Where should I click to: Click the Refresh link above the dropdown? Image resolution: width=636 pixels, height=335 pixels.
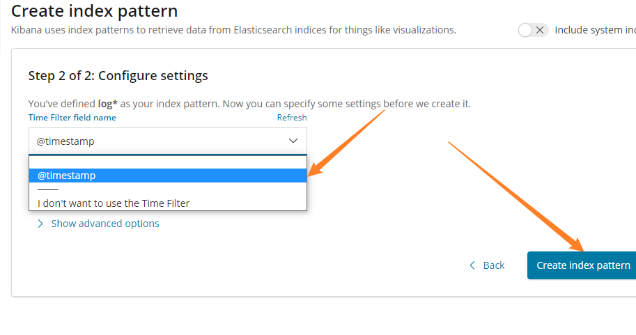(291, 118)
